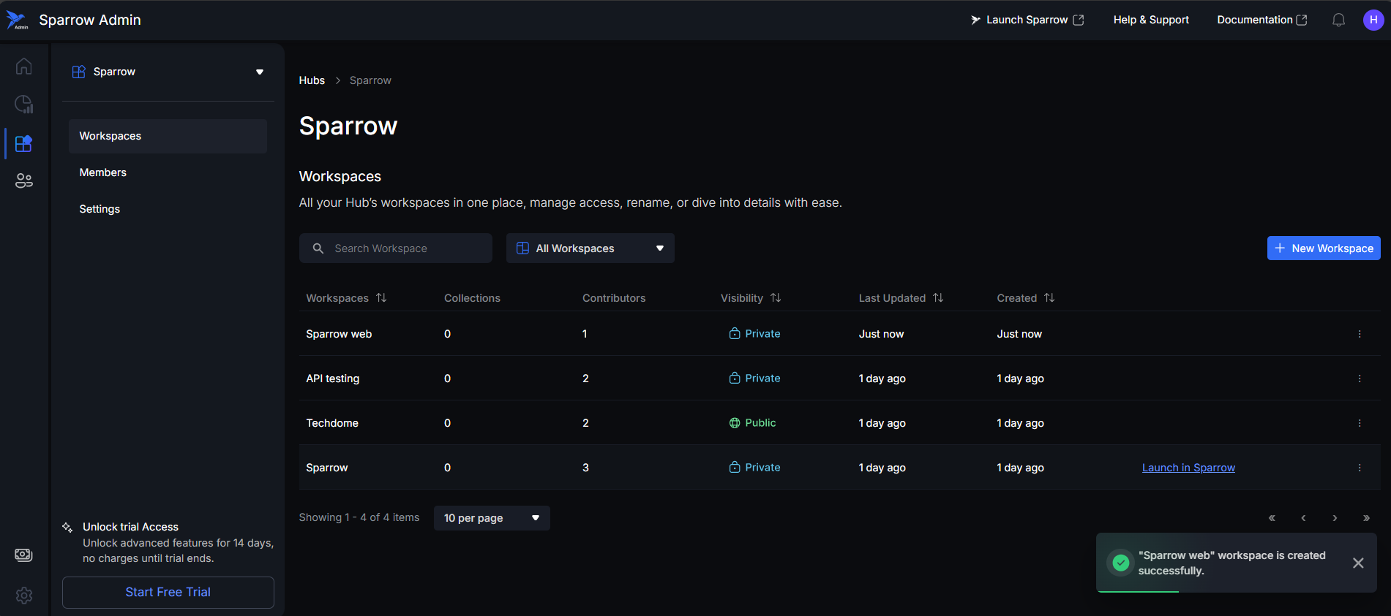Click the New Workspace button
The width and height of the screenshot is (1391, 616).
click(x=1323, y=248)
